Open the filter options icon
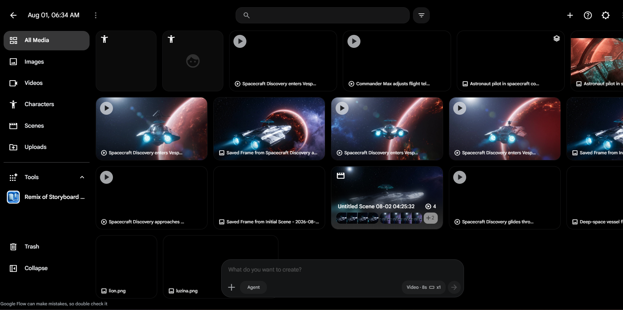This screenshot has width=623, height=310. tap(421, 15)
